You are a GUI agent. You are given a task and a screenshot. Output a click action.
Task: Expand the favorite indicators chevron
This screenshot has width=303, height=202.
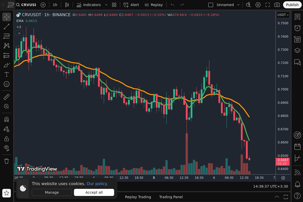point(106,5)
